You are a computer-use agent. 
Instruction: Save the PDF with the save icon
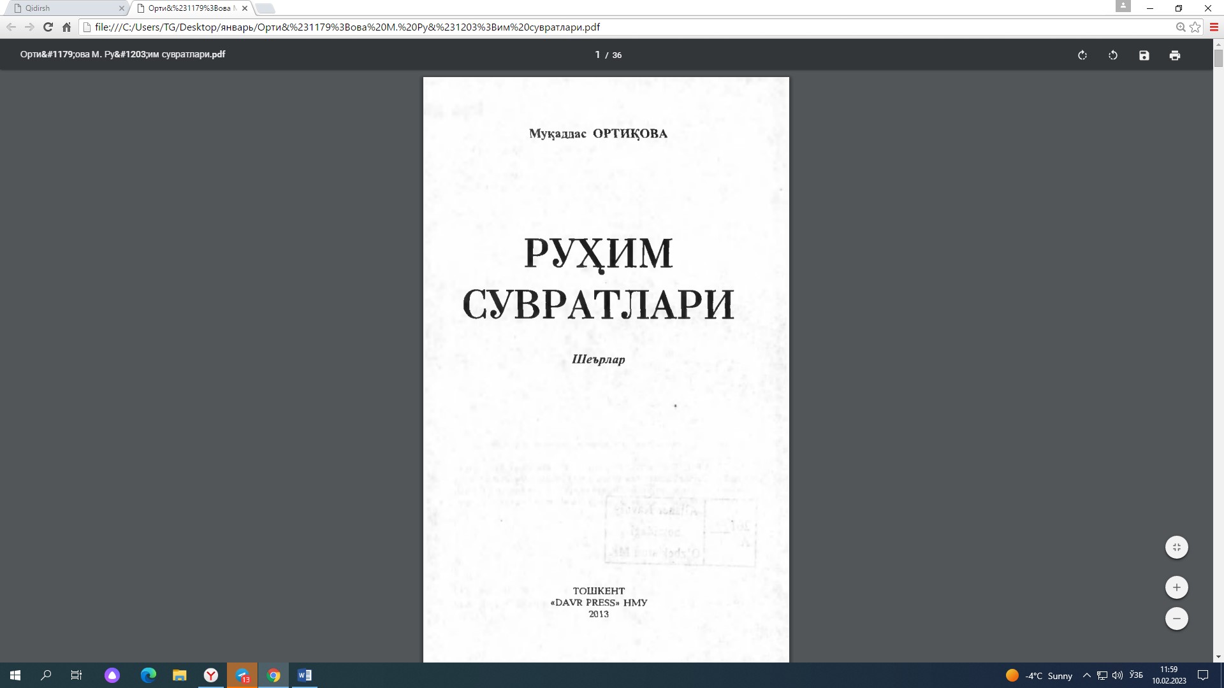pos(1144,55)
